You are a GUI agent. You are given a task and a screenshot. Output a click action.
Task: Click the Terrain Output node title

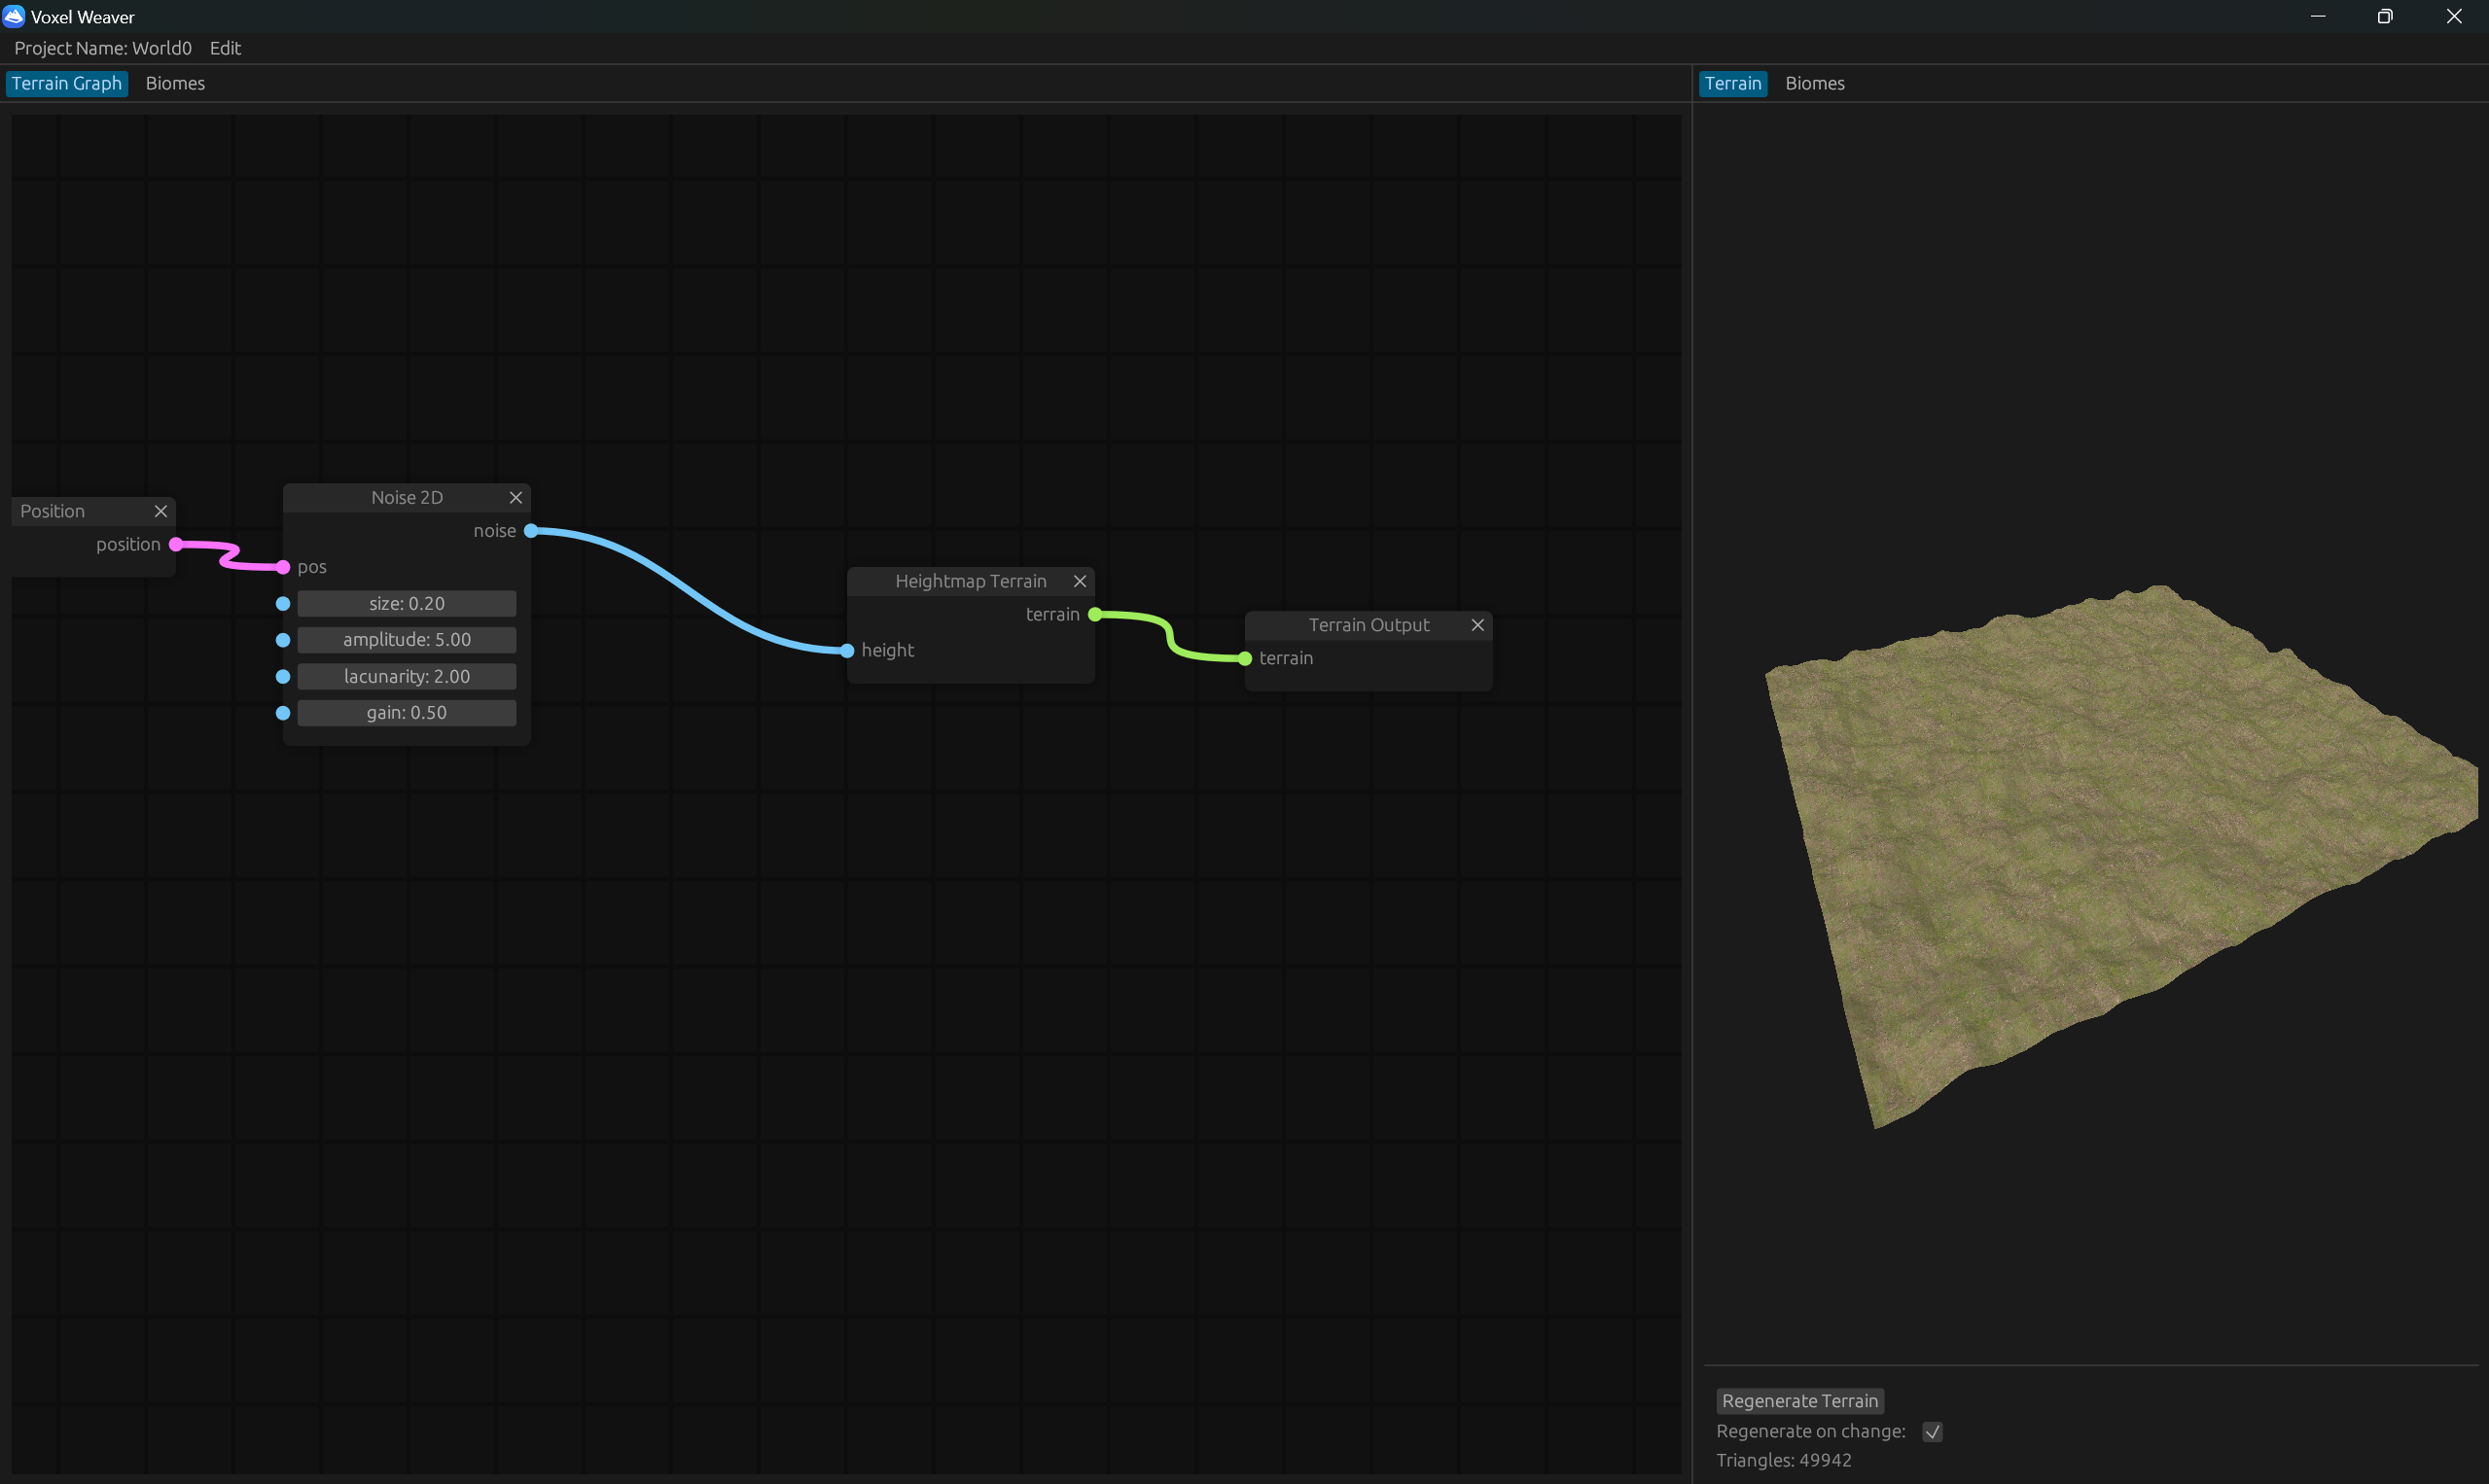pos(1369,625)
